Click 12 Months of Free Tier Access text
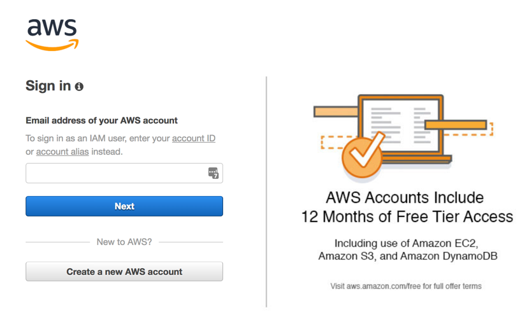This screenshot has width=529, height=324. (407, 216)
